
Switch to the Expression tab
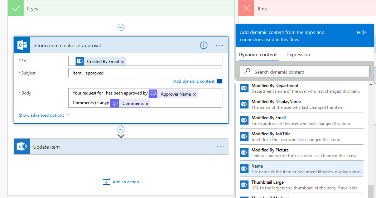tap(298, 55)
